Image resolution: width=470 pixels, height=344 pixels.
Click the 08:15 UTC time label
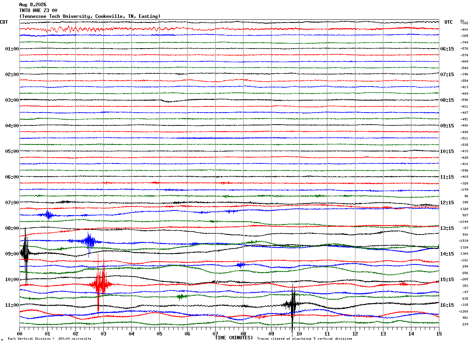click(447, 100)
